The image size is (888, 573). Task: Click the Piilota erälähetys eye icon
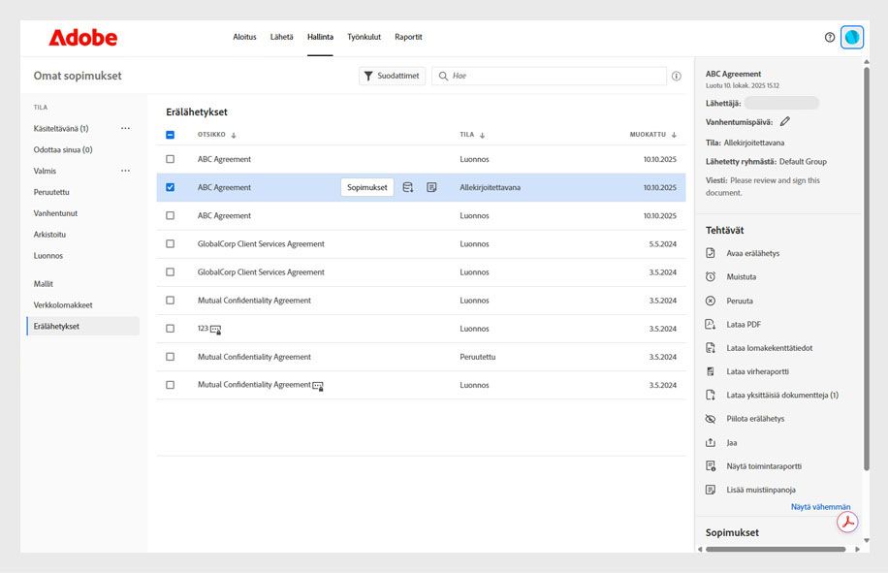tap(711, 419)
